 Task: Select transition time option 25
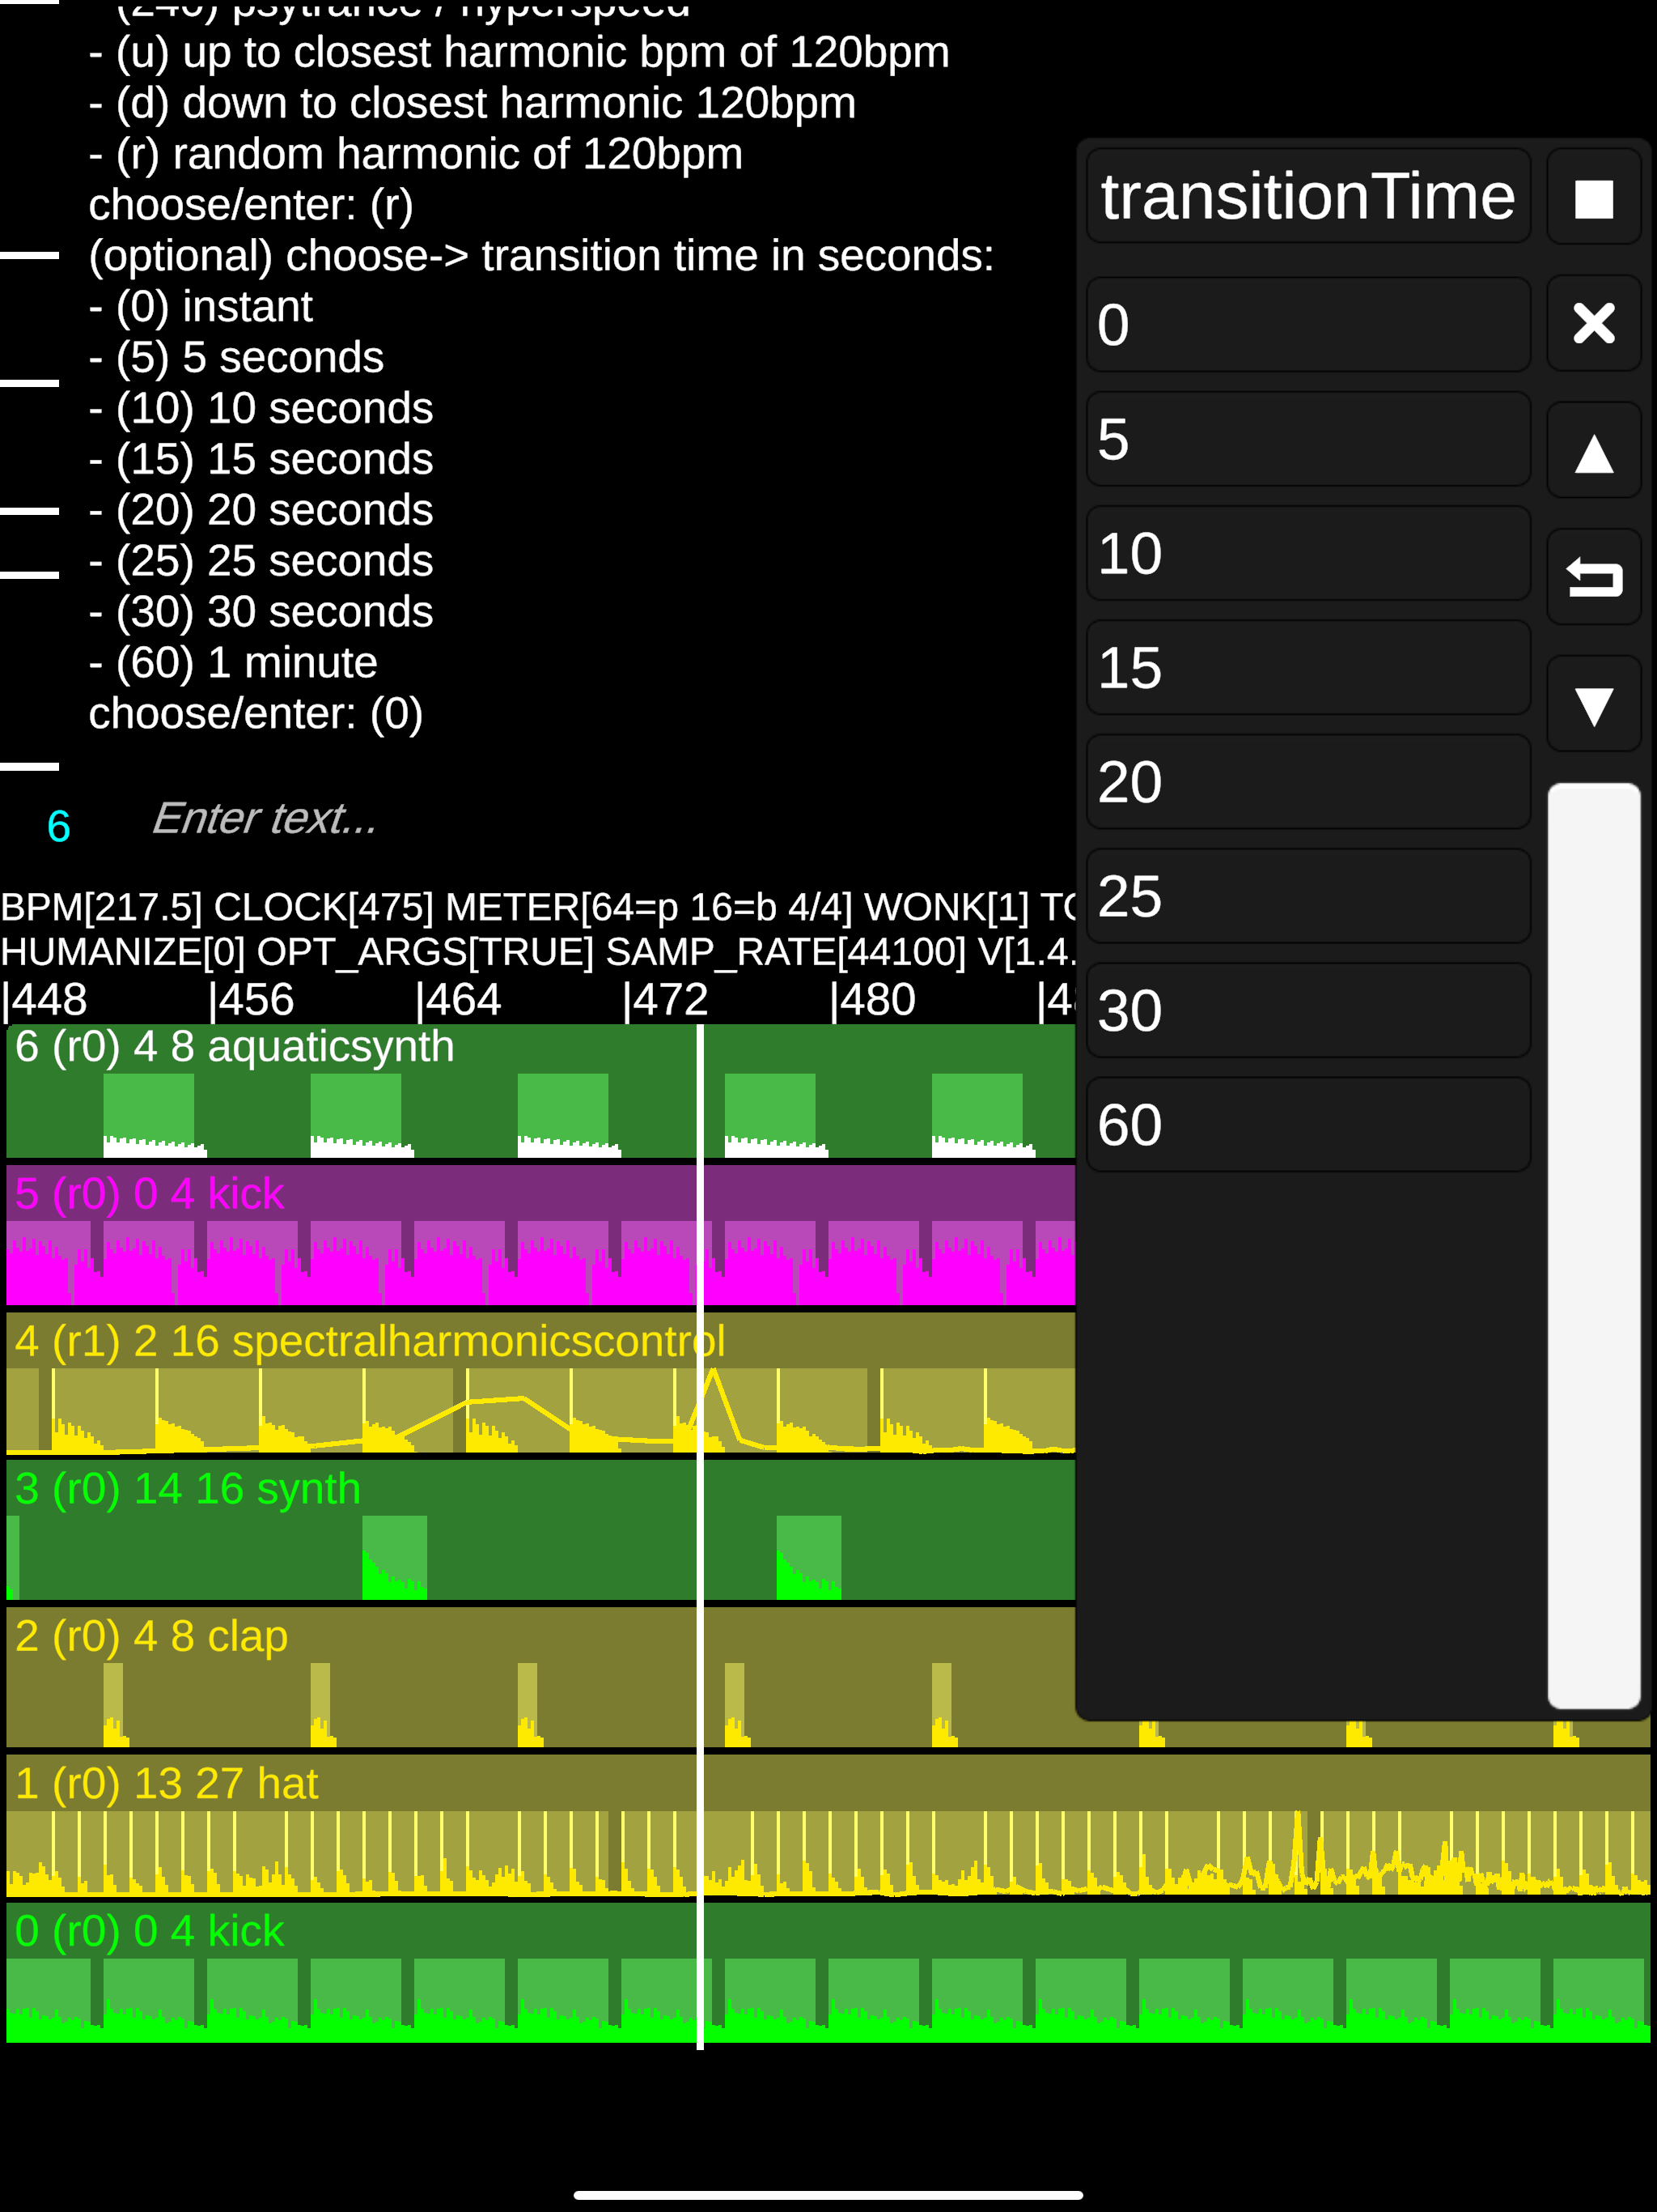1308,895
